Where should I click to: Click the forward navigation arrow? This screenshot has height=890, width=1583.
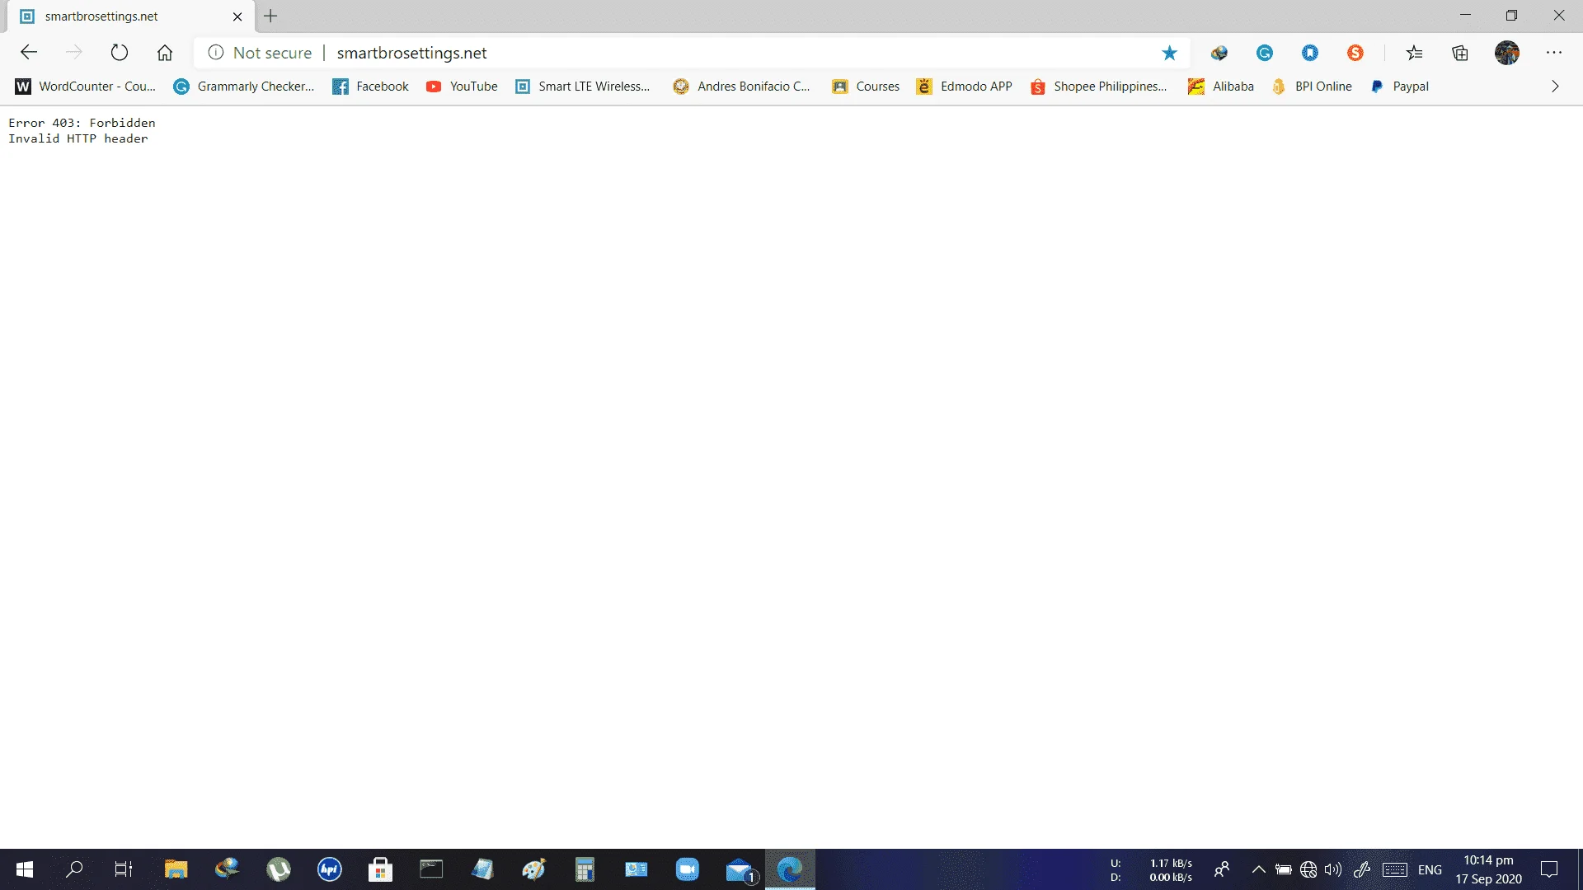click(74, 53)
